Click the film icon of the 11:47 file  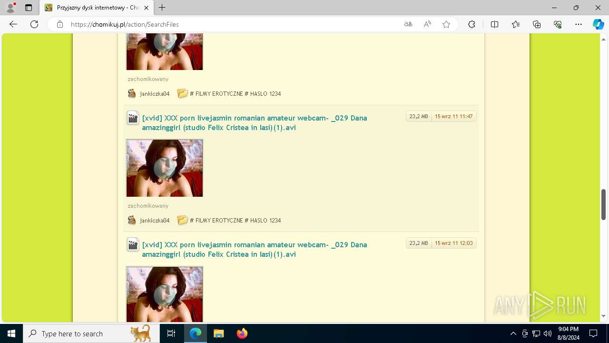133,118
